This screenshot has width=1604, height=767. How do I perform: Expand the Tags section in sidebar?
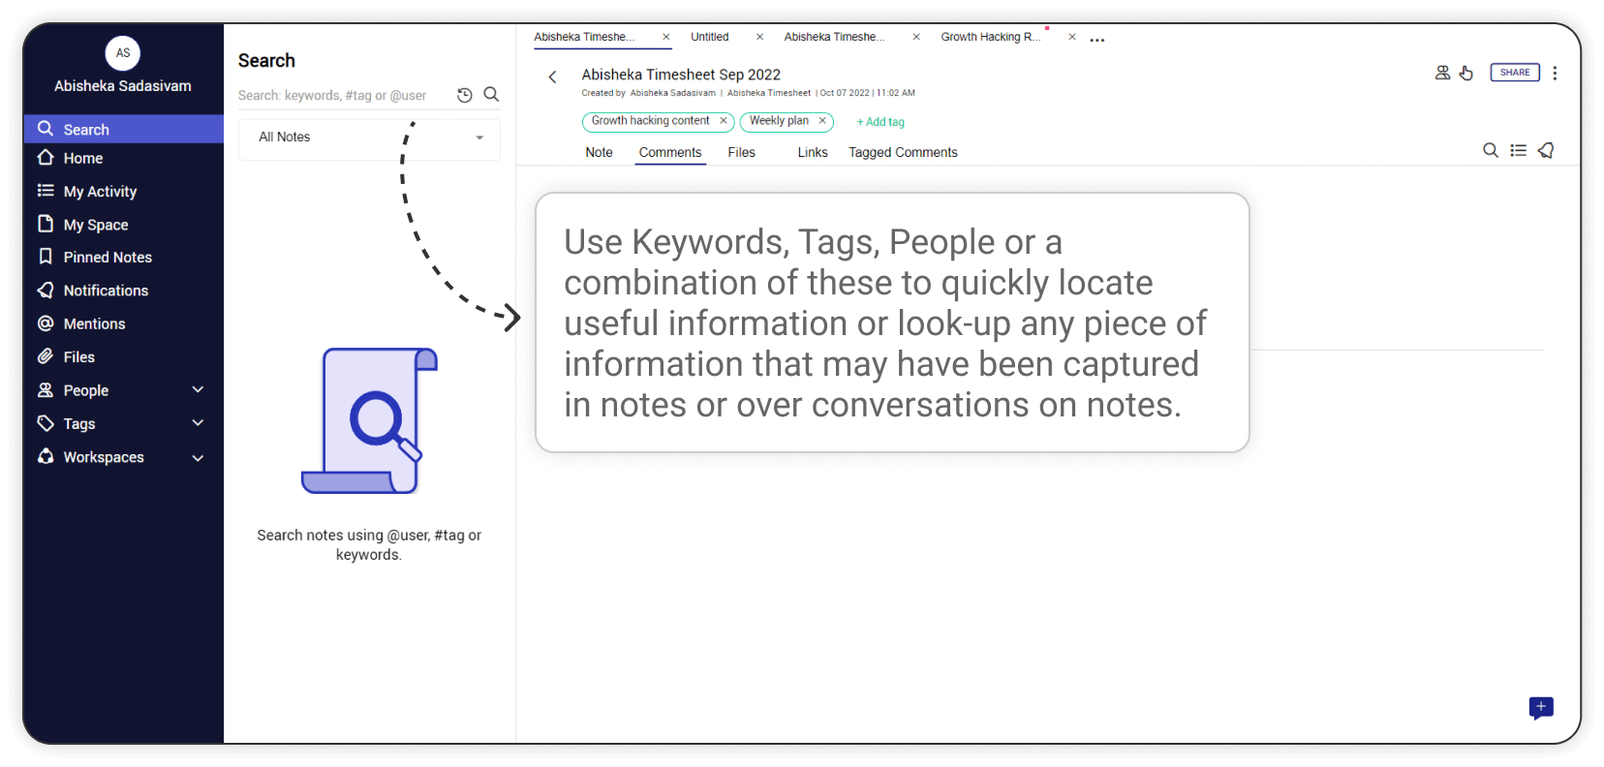pos(198,423)
